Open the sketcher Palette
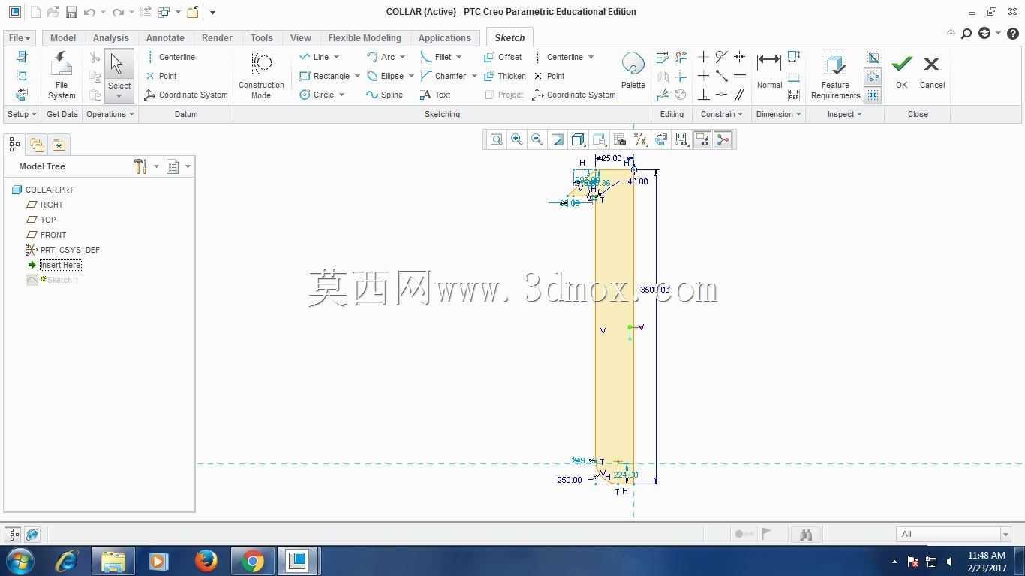1025x576 pixels. click(633, 70)
